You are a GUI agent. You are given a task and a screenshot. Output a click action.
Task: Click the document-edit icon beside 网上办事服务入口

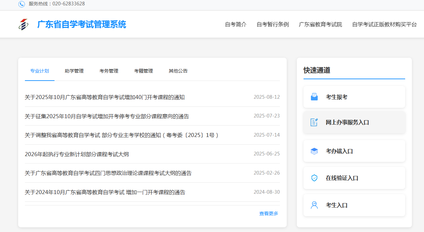click(314, 123)
